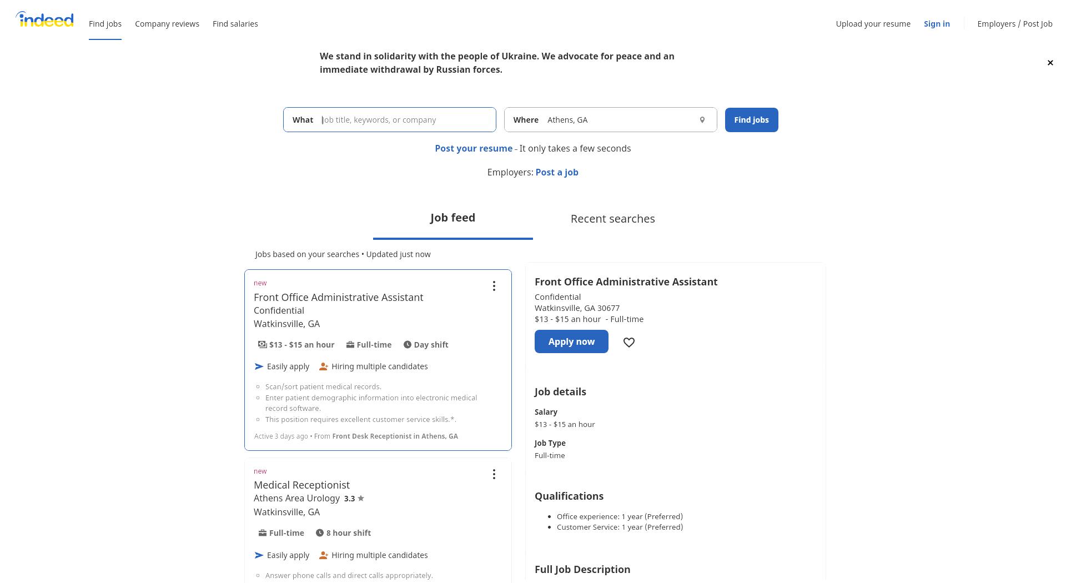Select the Job feed tab
The image size is (1066, 583).
pyautogui.click(x=452, y=218)
